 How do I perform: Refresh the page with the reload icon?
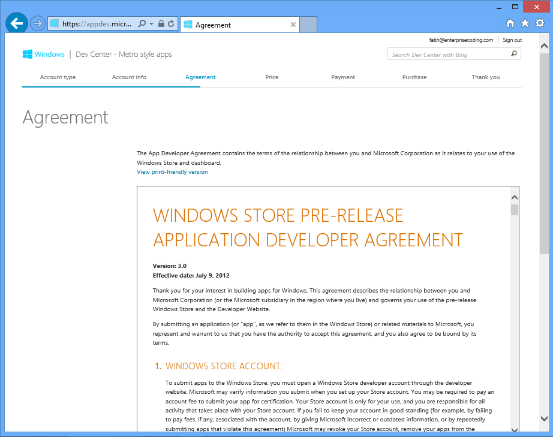171,23
